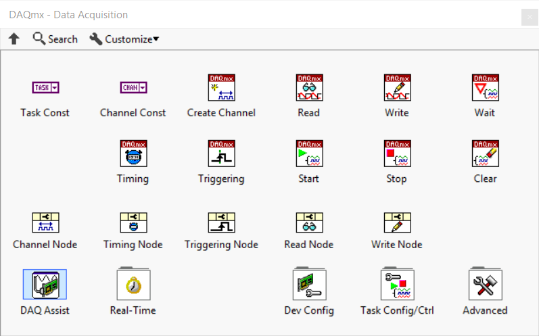Select the DAQmx Stop task icon
Screen dimensions: 539x336
click(398, 153)
